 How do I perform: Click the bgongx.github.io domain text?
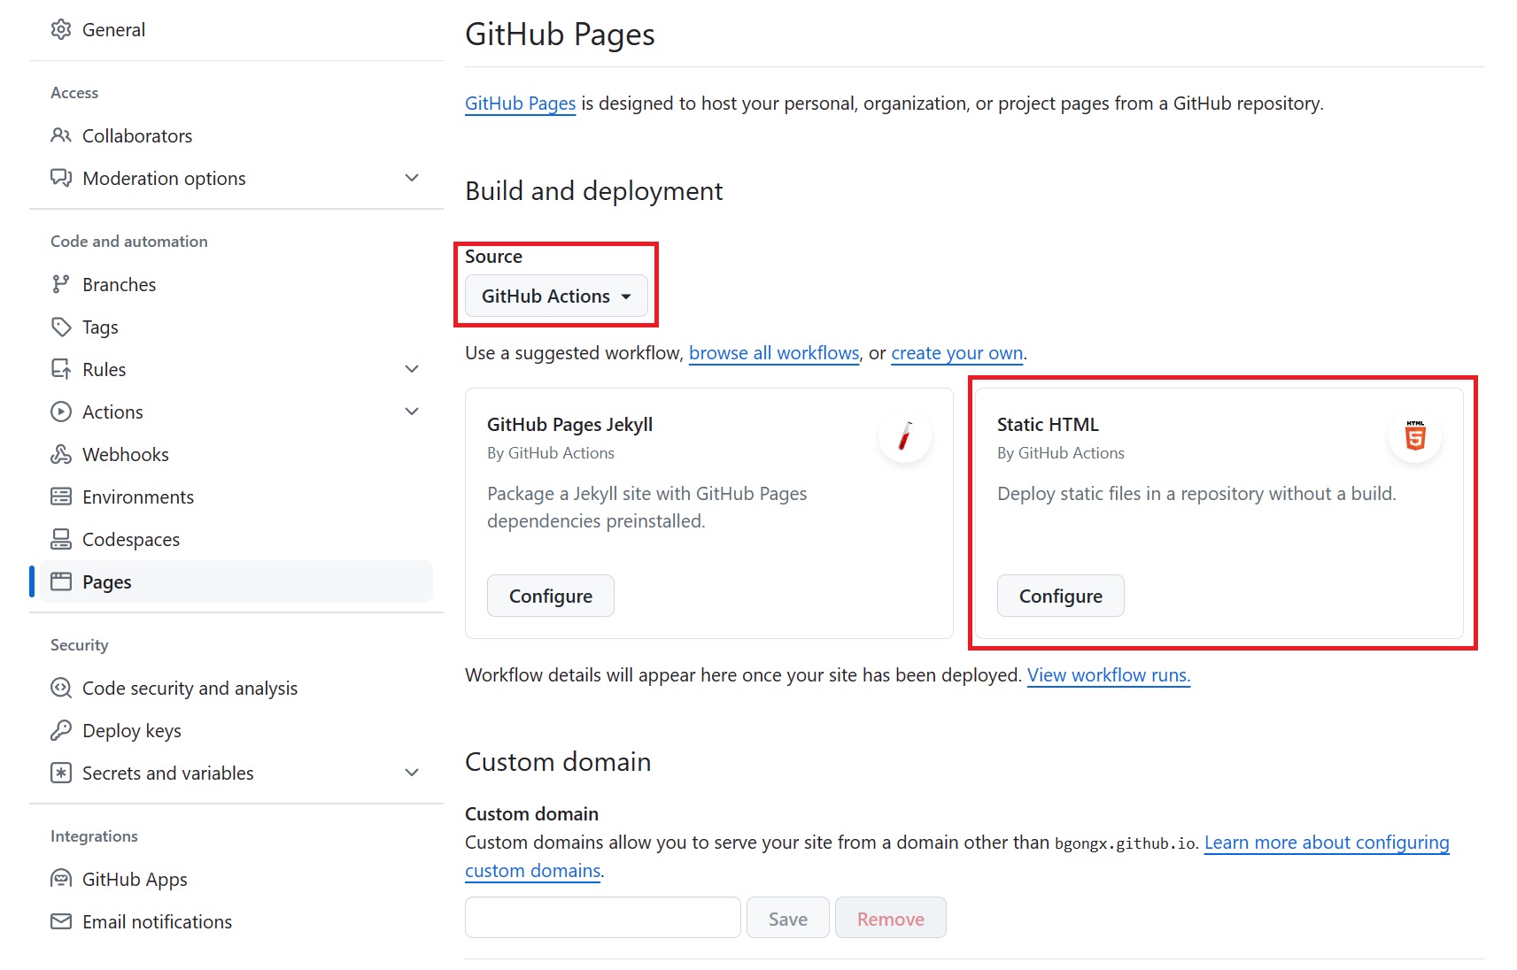click(x=1126, y=843)
